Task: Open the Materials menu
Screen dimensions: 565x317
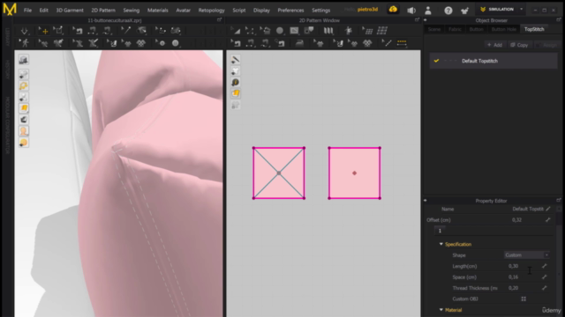Action: [x=157, y=10]
